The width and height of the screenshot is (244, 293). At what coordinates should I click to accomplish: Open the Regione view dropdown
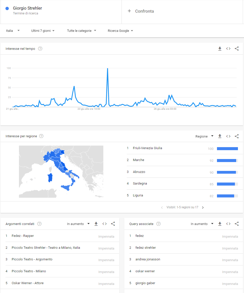click(x=204, y=136)
